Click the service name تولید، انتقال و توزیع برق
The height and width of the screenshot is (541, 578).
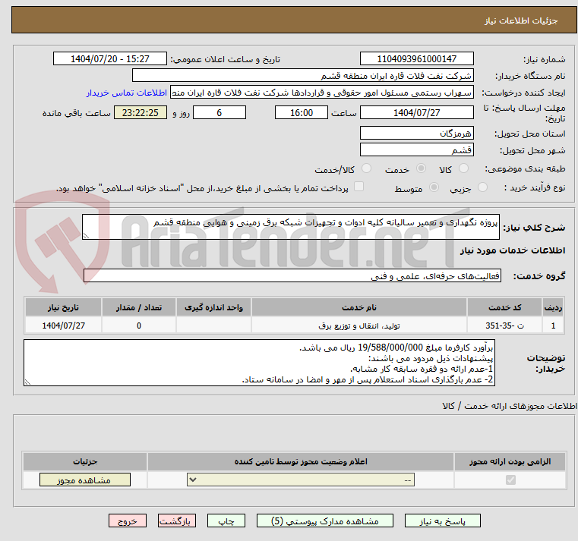(359, 326)
